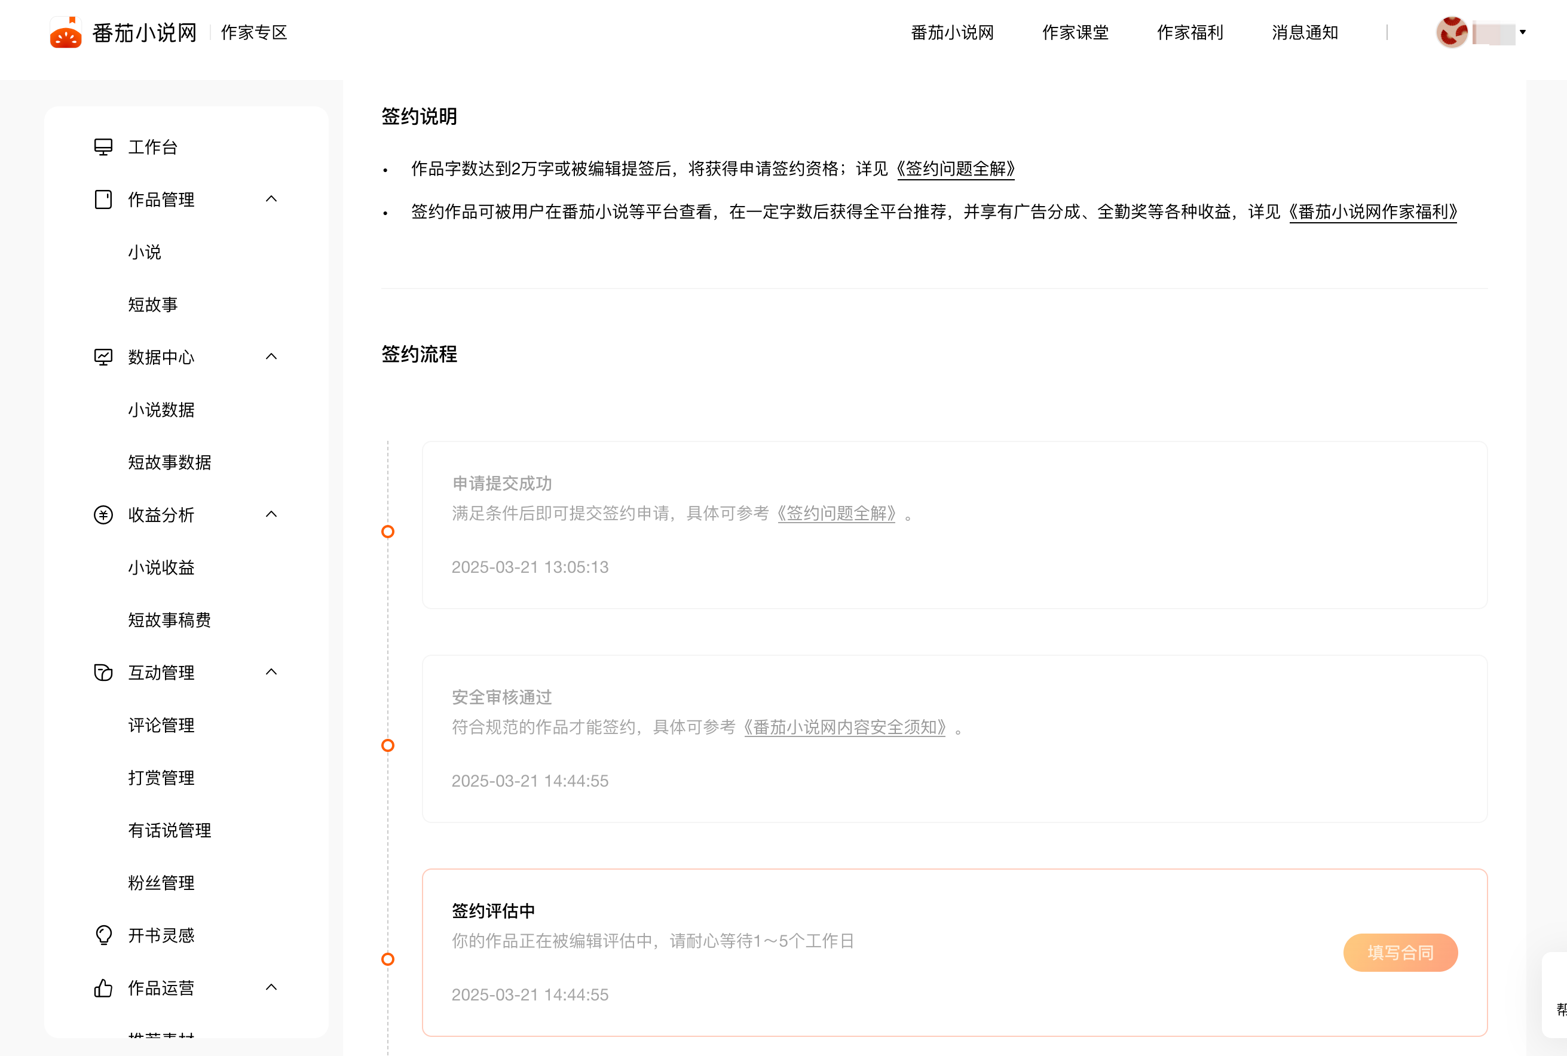
Task: Click the 工作台 monitor icon
Action: tap(103, 147)
